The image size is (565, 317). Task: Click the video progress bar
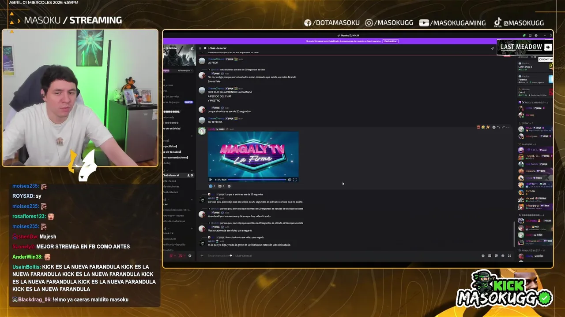tap(257, 180)
